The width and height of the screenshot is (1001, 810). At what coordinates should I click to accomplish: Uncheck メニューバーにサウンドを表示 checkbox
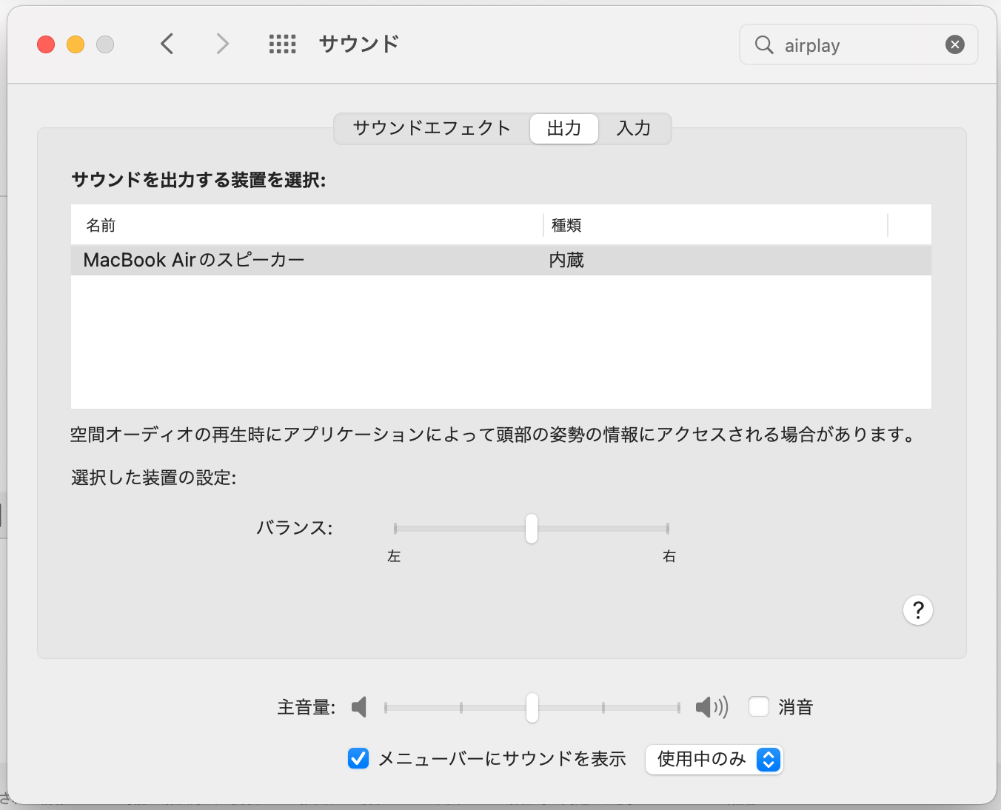pos(358,759)
